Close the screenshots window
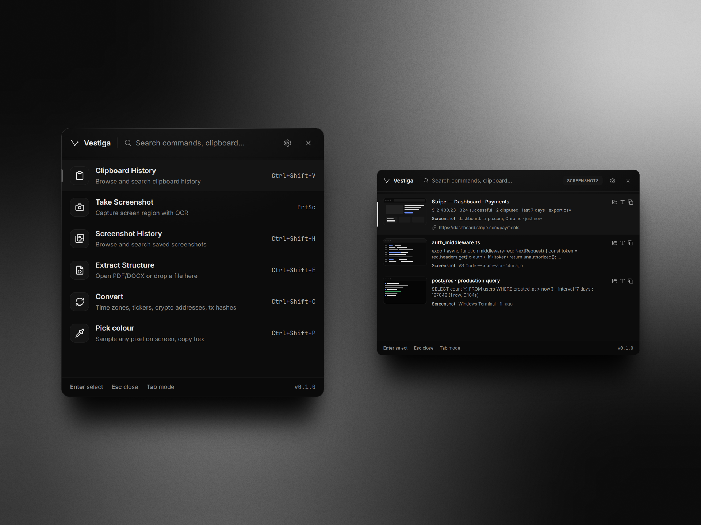Image resolution: width=701 pixels, height=525 pixels. tap(628, 180)
